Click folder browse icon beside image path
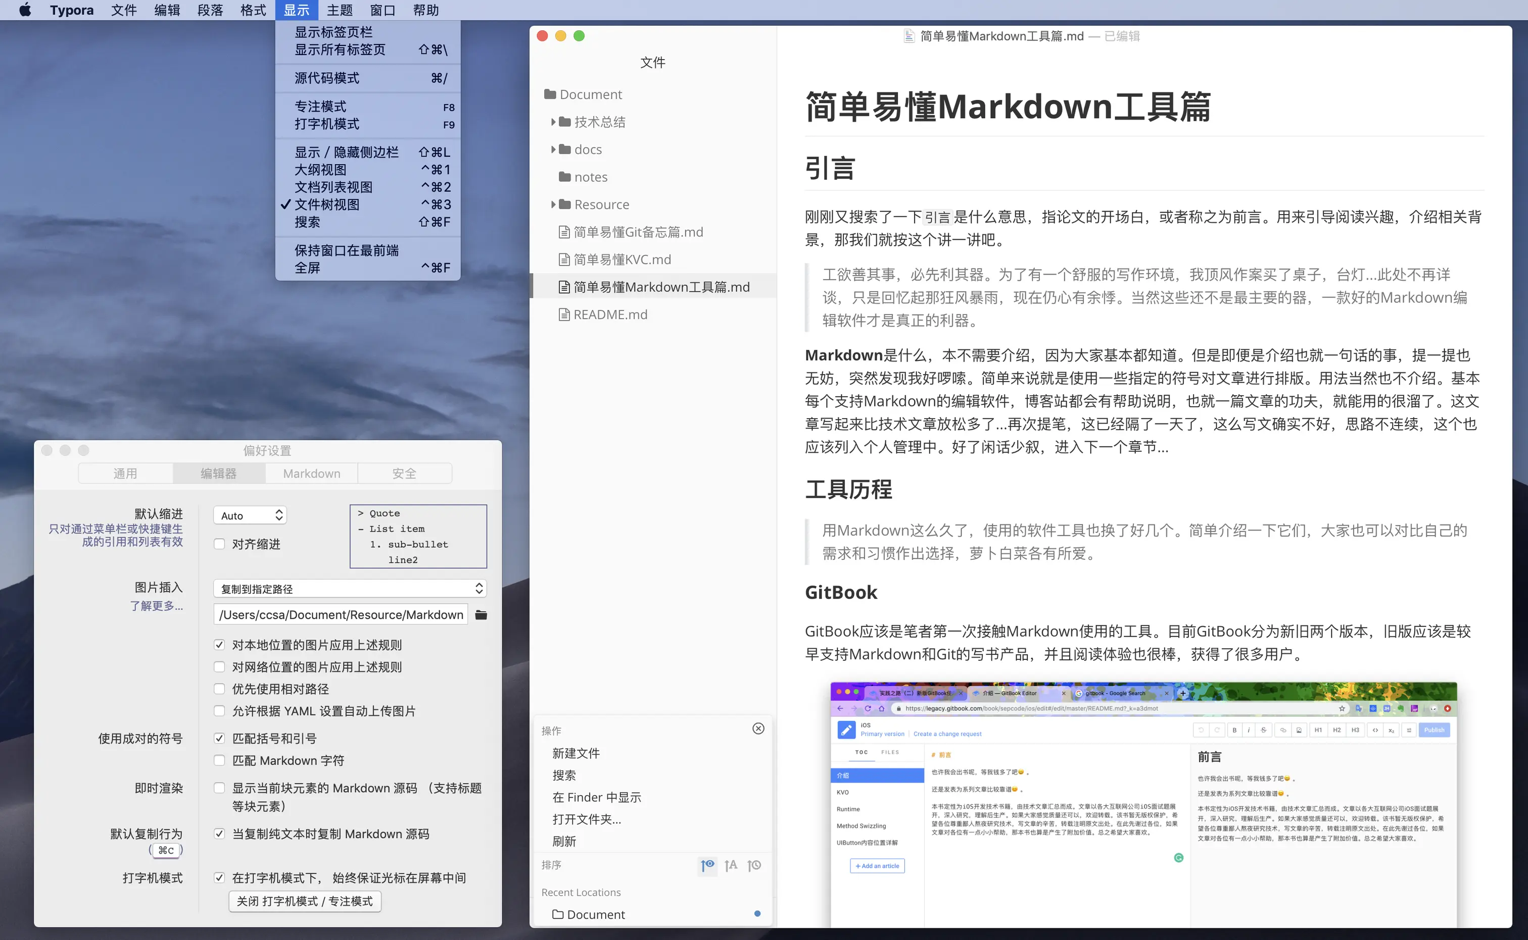Image resolution: width=1528 pixels, height=940 pixels. pos(481,615)
